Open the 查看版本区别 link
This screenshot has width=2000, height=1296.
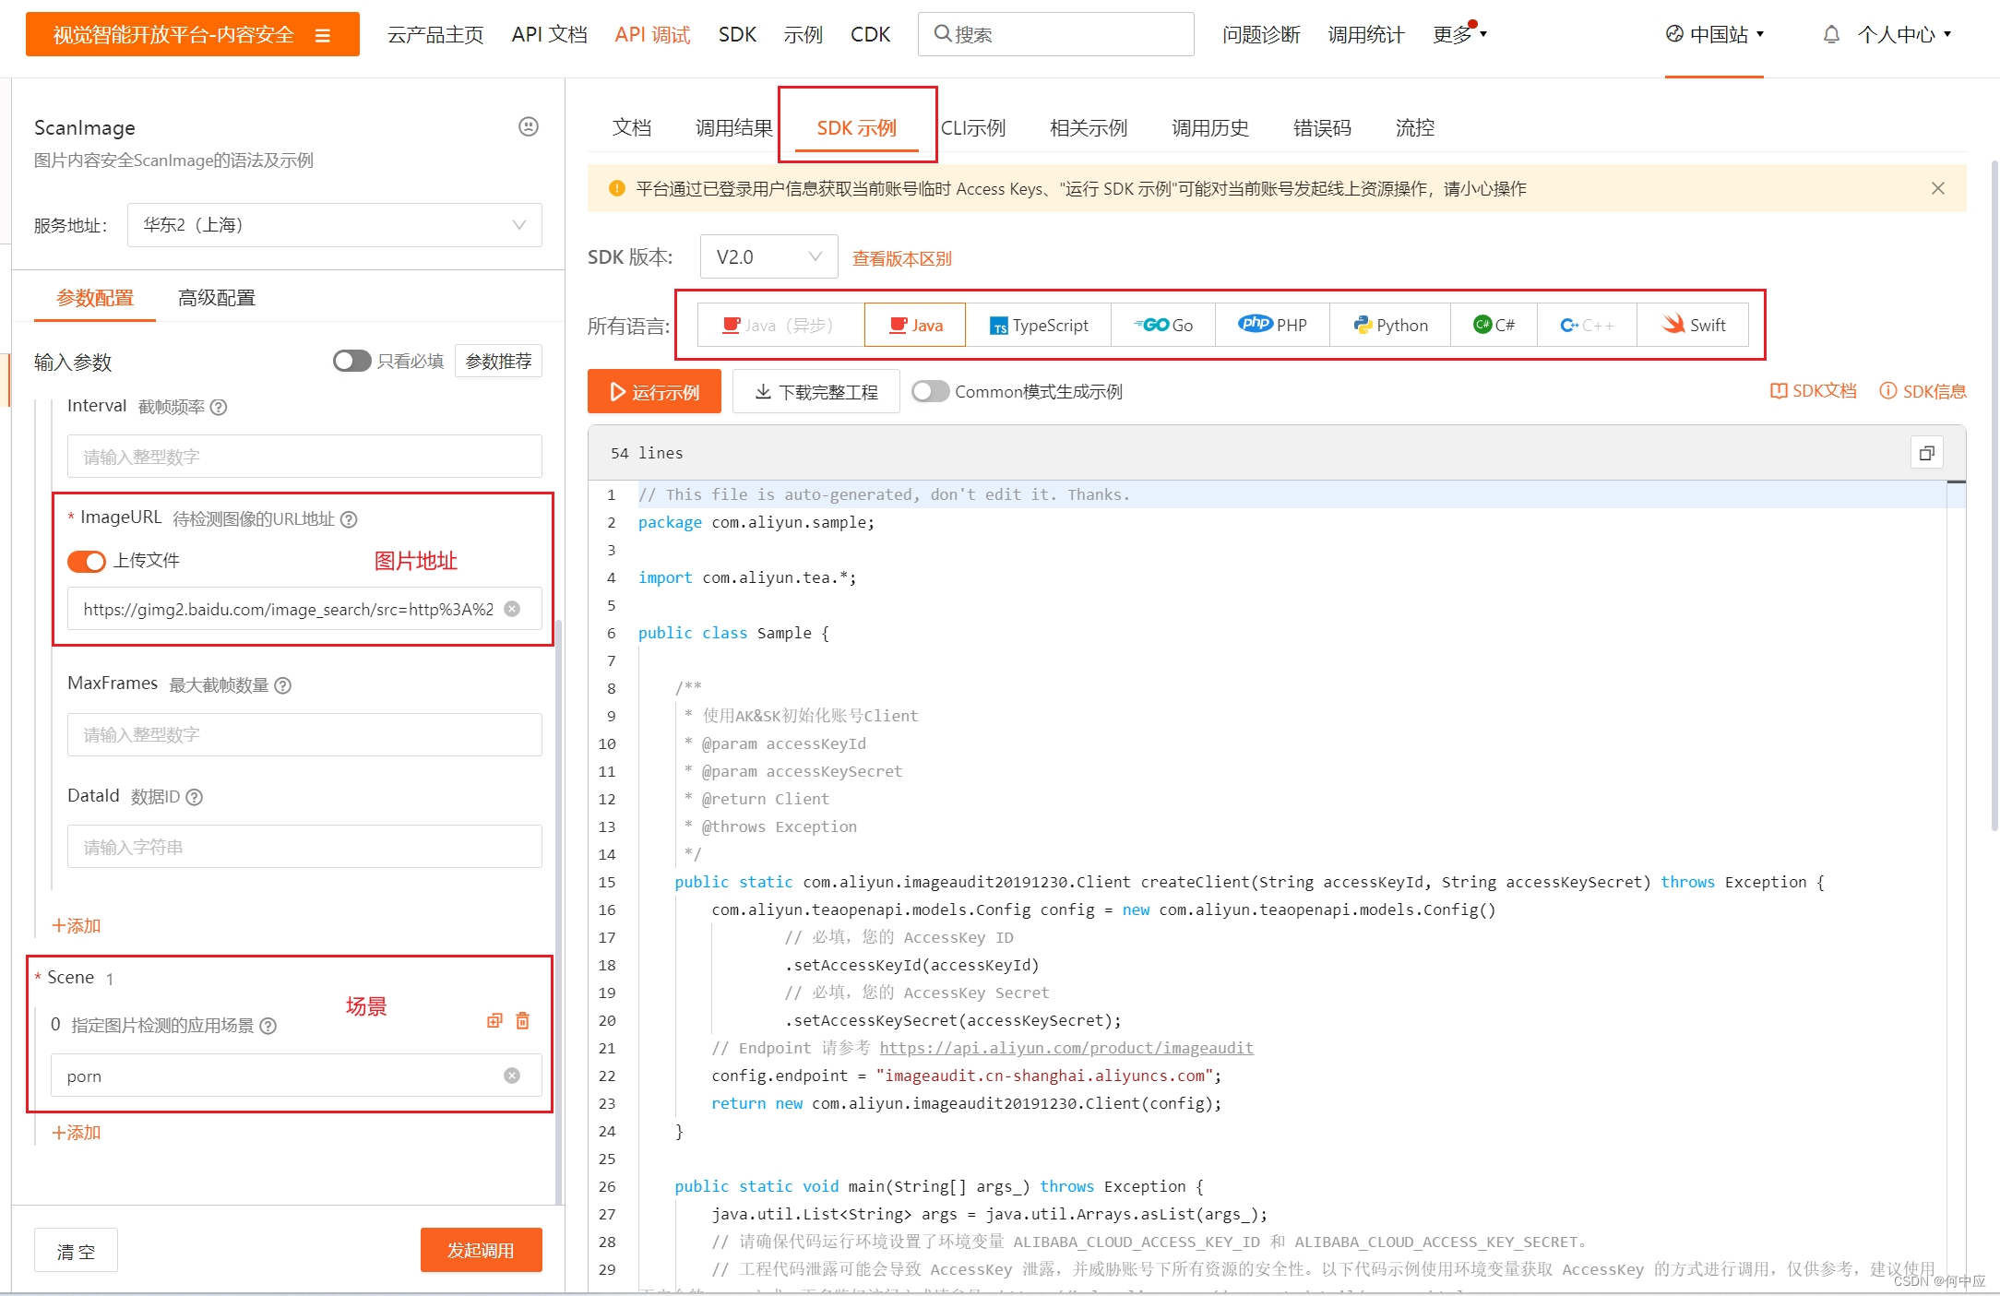(902, 258)
